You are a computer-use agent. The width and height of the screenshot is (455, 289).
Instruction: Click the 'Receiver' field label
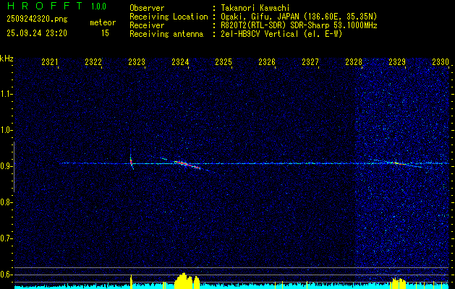point(147,25)
